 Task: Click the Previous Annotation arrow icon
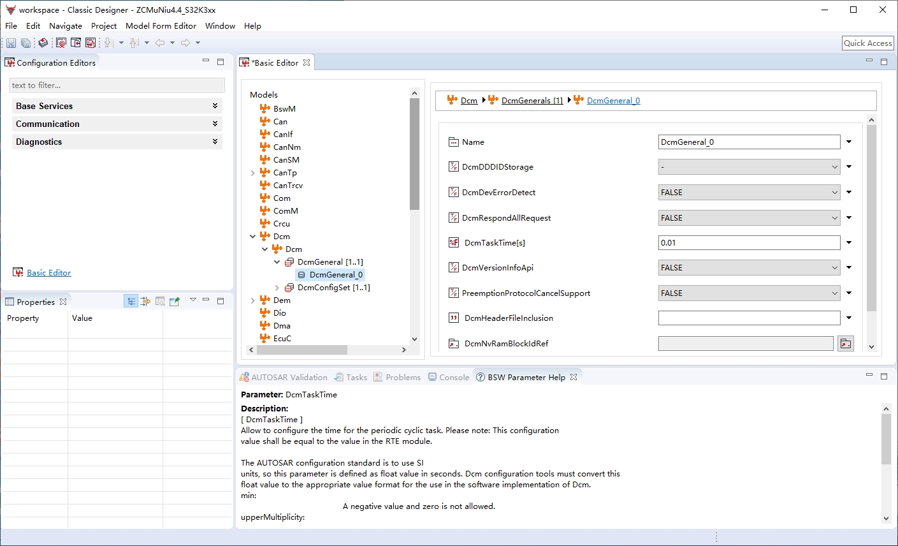[134, 43]
